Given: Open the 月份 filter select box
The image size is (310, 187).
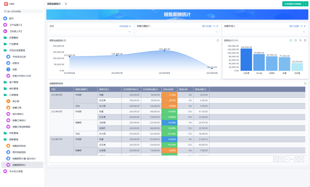Looking at the screenshot, I should click(x=91, y=32).
